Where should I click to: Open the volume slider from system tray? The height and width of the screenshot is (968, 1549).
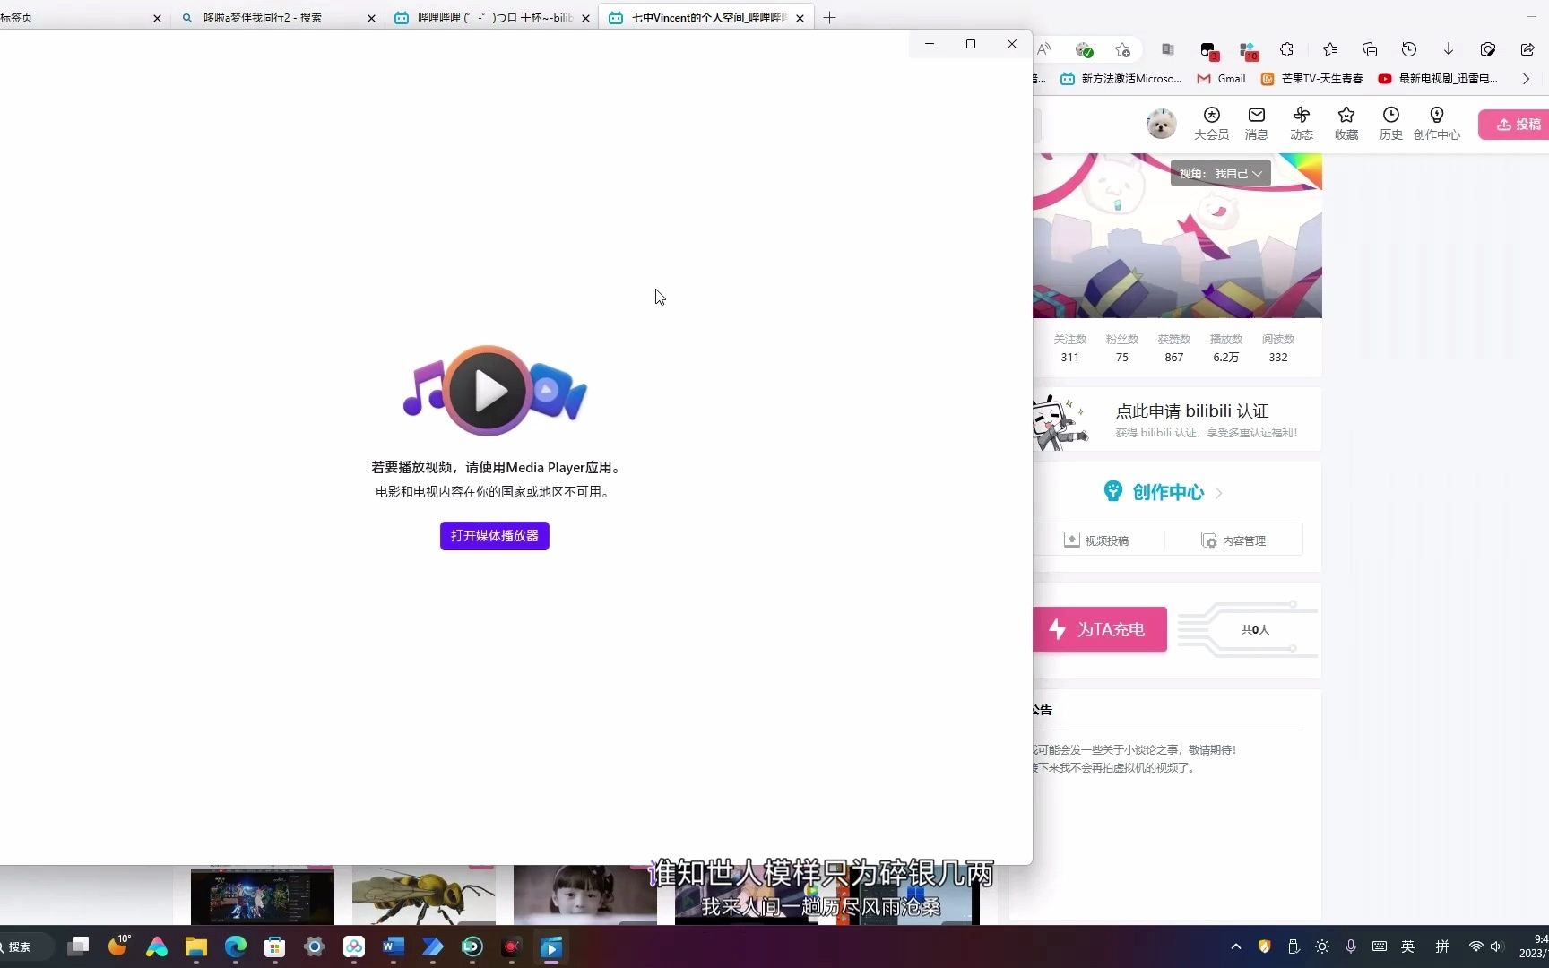(1498, 946)
